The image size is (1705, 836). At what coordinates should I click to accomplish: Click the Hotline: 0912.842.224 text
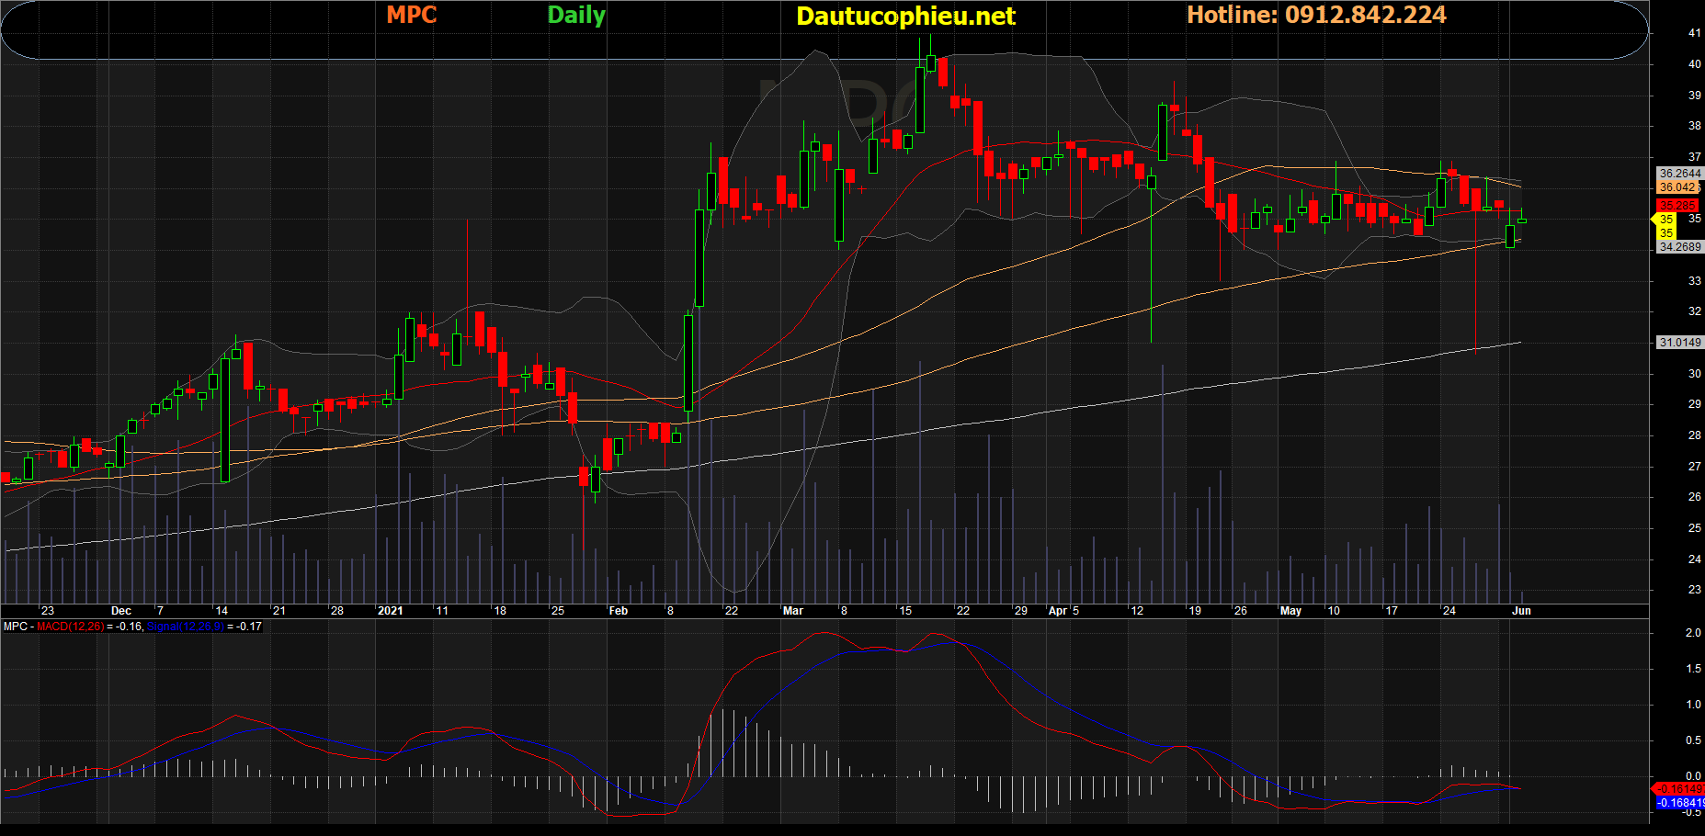1316,15
